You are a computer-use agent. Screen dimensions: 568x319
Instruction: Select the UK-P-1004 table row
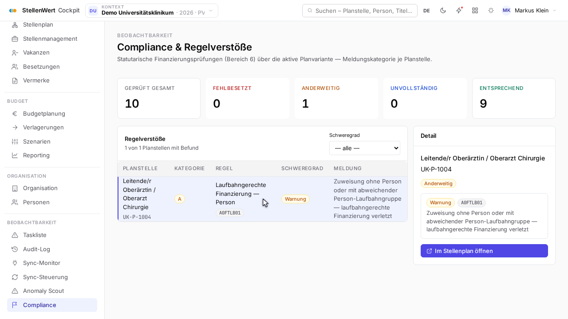pos(262,199)
